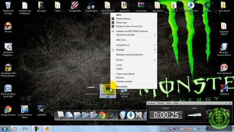Select the 'cod black ops multiplayer' file icon

[24, 7]
